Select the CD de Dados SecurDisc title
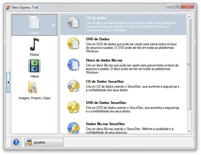This screenshot has height=155, width=201. tap(105, 81)
